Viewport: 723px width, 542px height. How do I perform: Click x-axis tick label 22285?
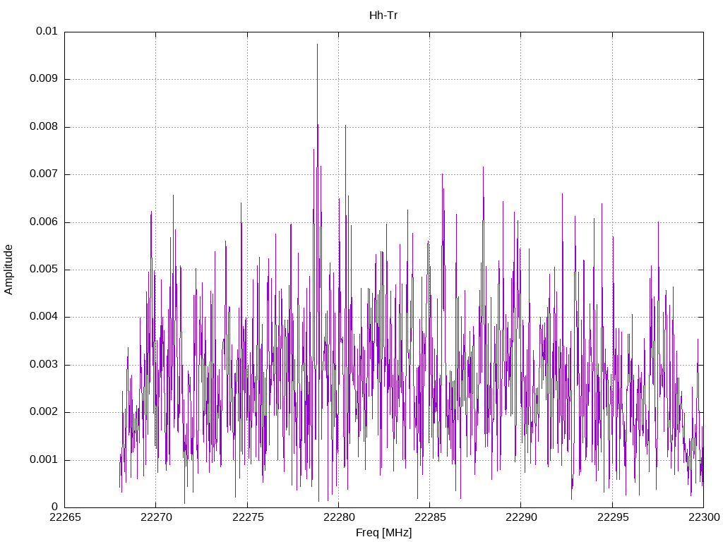(x=430, y=517)
